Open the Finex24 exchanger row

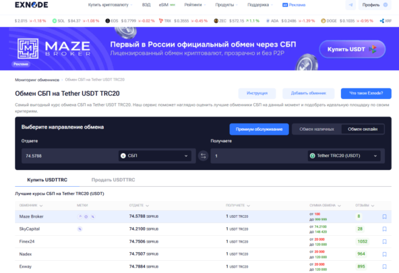[203, 241]
